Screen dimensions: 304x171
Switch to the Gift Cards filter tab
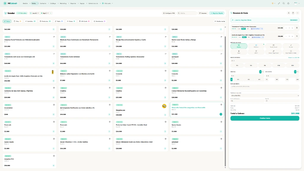84,21
